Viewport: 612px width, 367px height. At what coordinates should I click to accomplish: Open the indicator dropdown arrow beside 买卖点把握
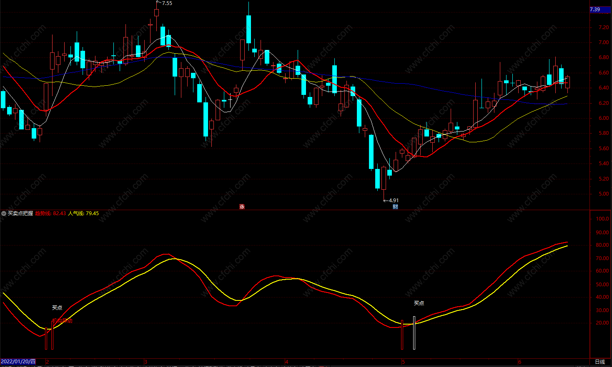tap(4, 213)
